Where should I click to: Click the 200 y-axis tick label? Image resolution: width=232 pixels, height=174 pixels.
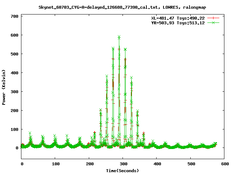click(14, 111)
